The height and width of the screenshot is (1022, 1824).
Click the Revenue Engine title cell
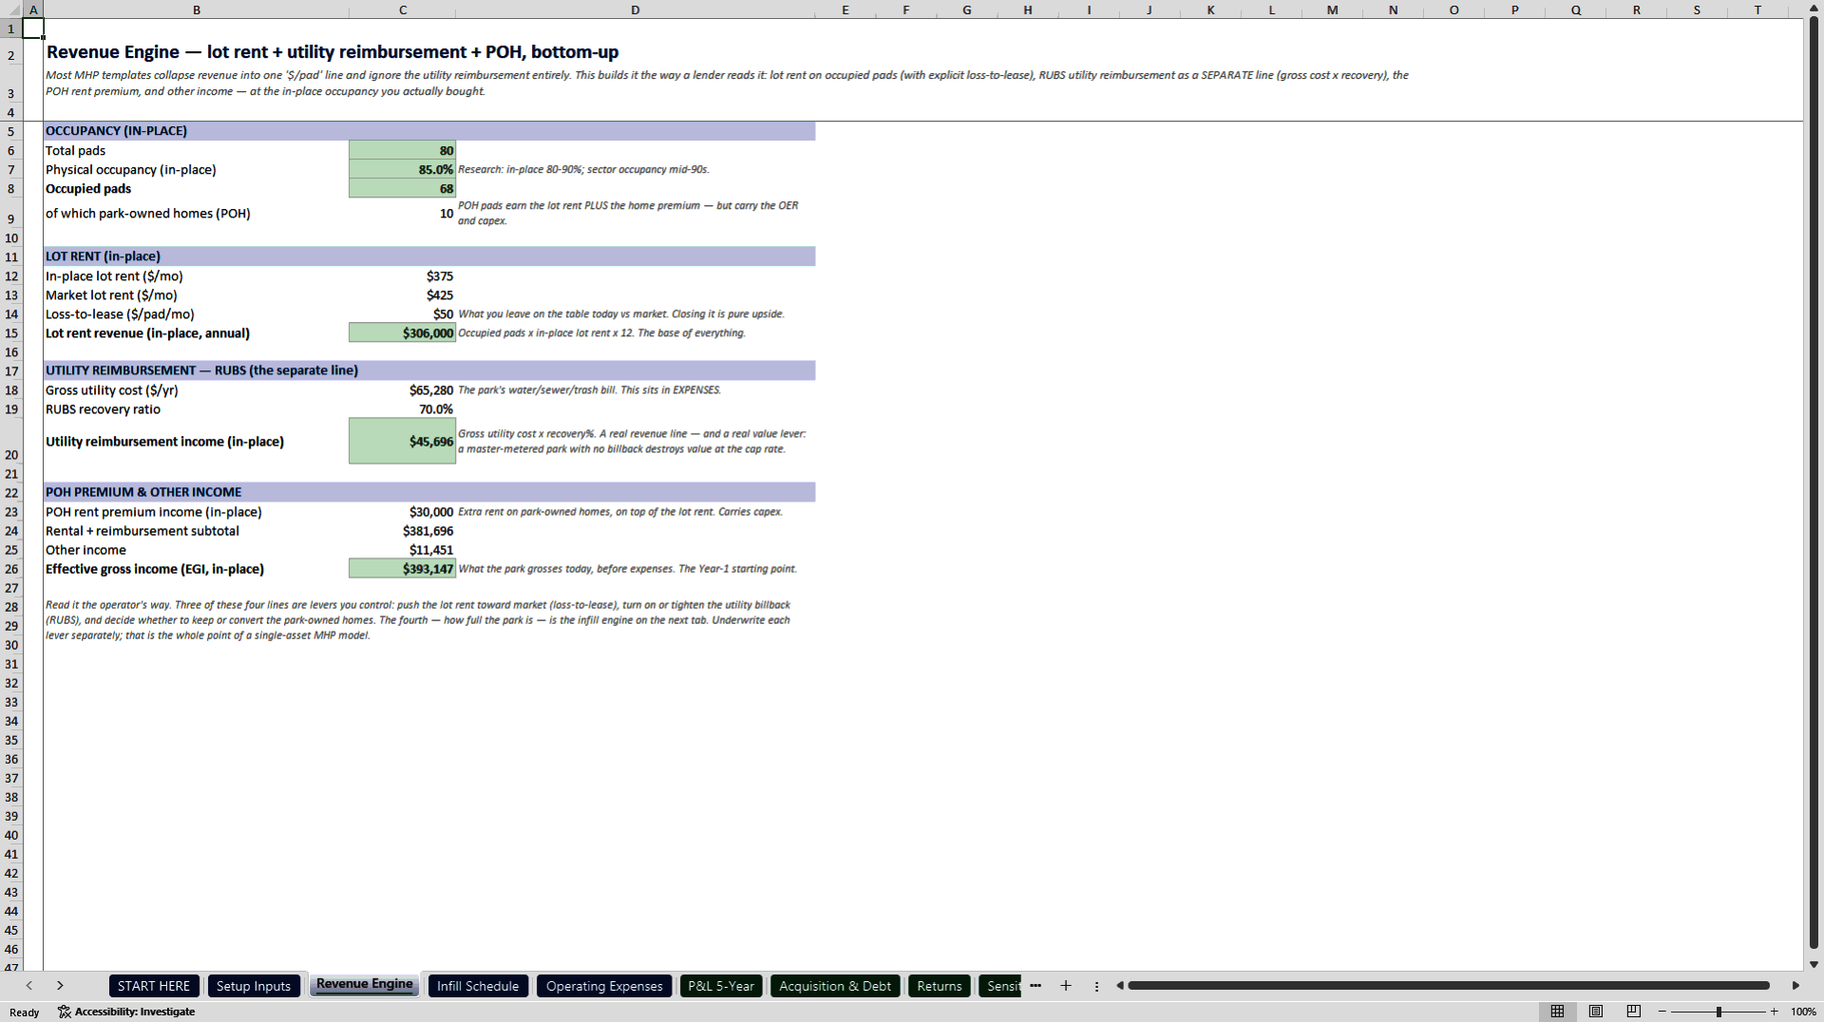pyautogui.click(x=332, y=52)
